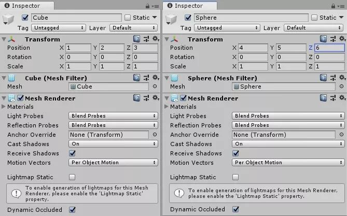
Task: Expand the Cube Materials foldout
Action: point(3,107)
